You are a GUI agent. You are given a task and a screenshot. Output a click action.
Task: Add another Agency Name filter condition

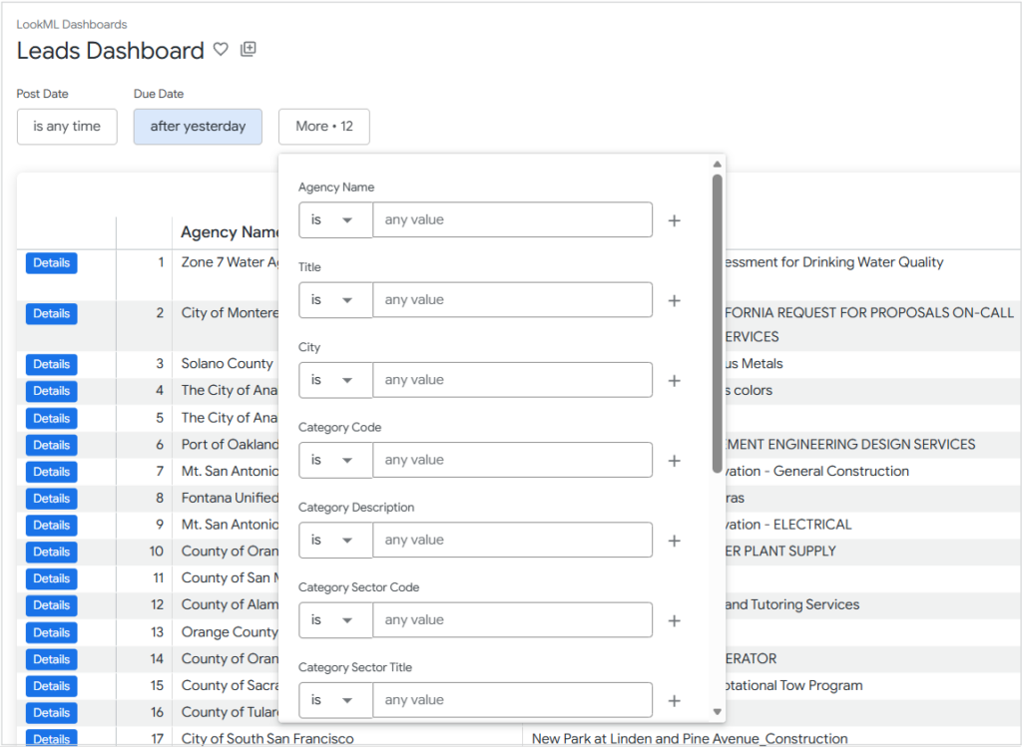click(674, 220)
